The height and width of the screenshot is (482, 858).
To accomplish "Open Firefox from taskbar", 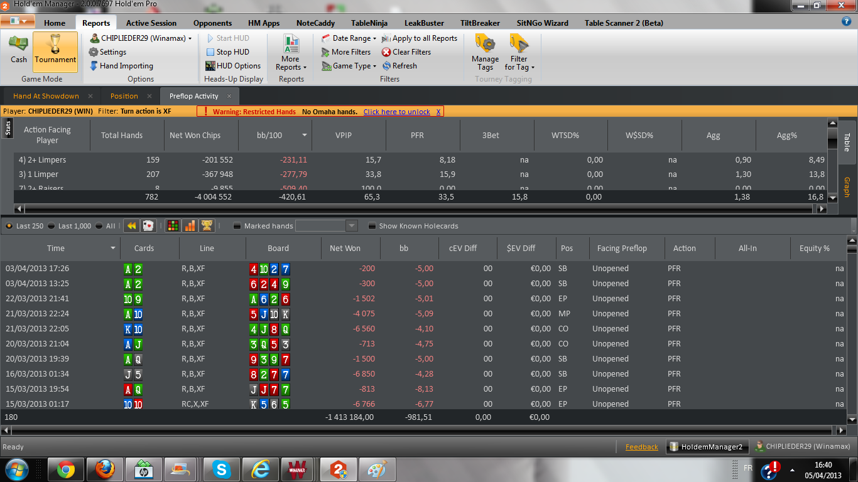I will [x=104, y=469].
